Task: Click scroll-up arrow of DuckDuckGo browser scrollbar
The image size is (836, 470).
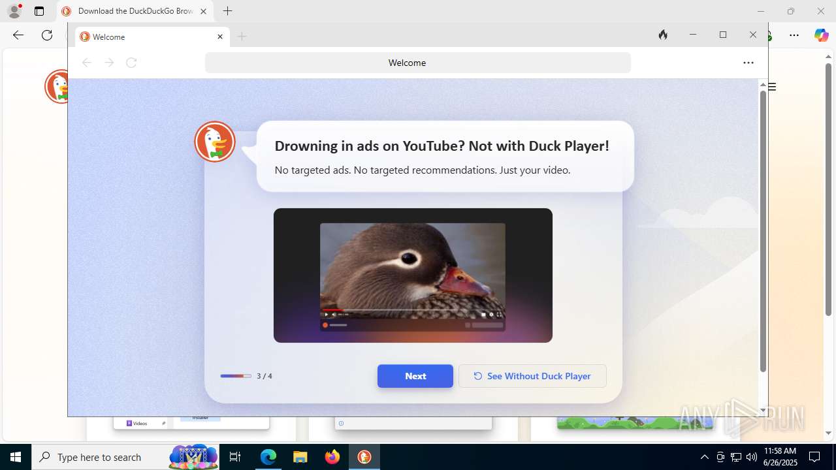Action: coord(763,85)
